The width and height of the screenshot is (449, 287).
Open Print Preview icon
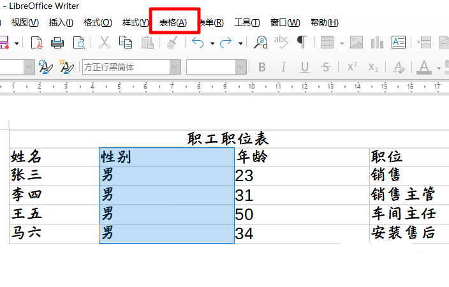pos(78,43)
